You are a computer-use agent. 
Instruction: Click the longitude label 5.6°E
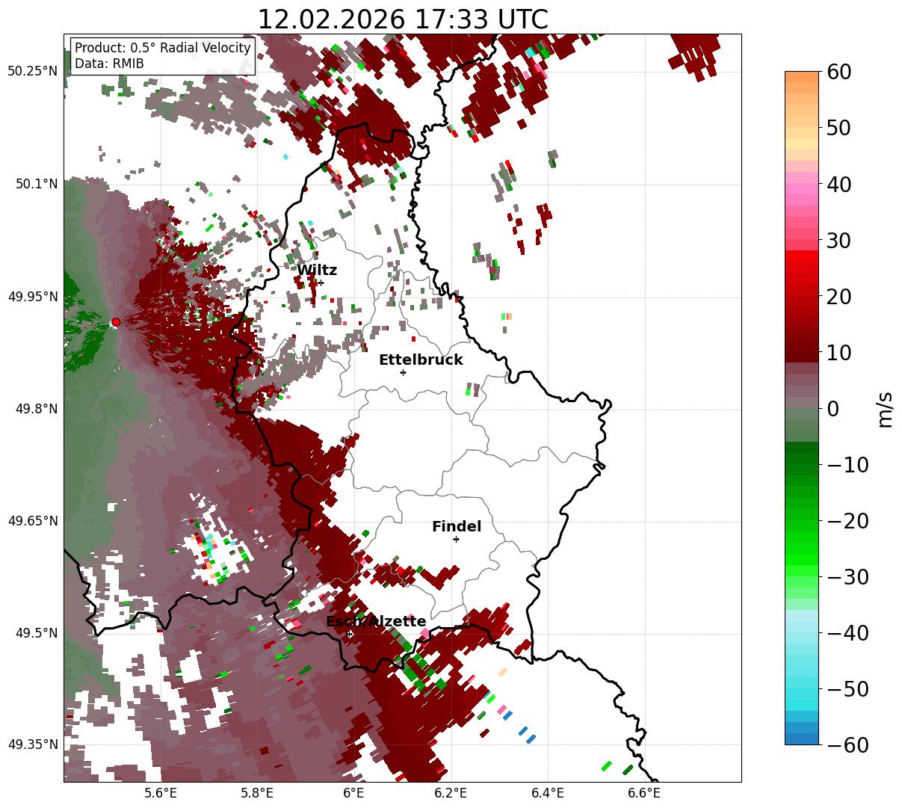coord(161,793)
